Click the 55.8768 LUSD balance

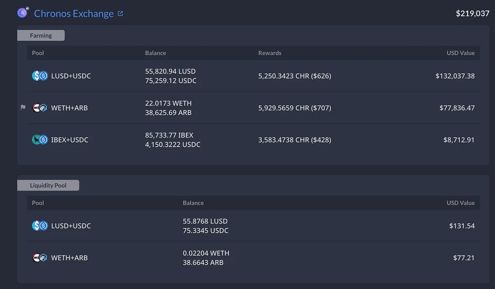pos(205,221)
